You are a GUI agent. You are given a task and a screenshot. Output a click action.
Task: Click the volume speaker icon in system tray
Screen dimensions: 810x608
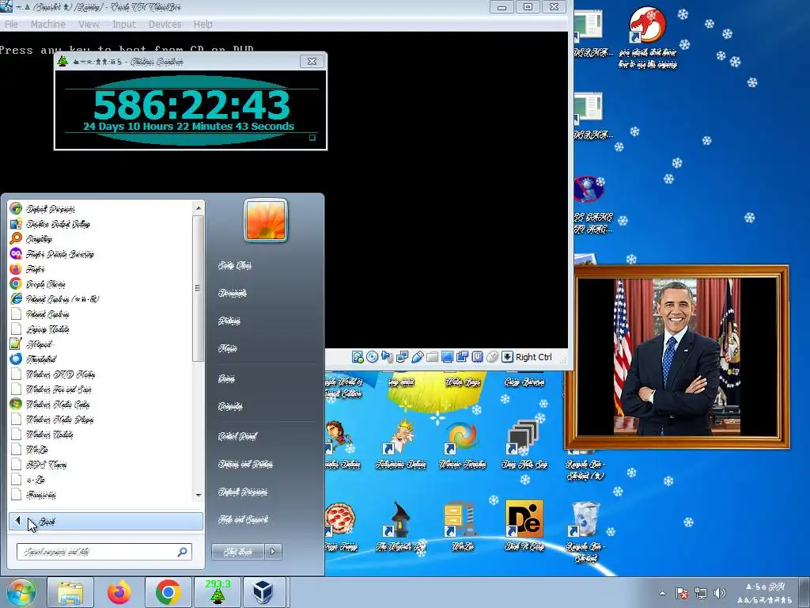tap(719, 593)
